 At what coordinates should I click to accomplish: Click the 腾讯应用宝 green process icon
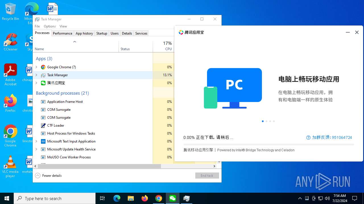point(43,83)
